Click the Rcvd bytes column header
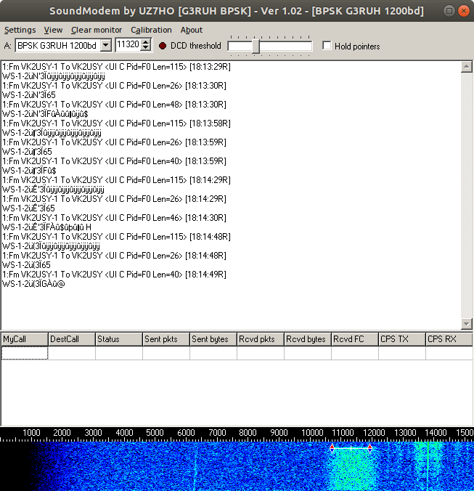The width and height of the screenshot is (474, 491). (308, 339)
